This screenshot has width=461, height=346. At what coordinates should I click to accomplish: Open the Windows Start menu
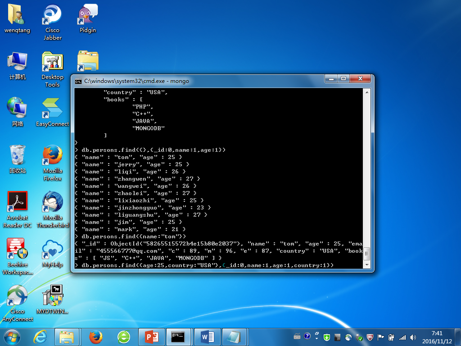(12, 337)
